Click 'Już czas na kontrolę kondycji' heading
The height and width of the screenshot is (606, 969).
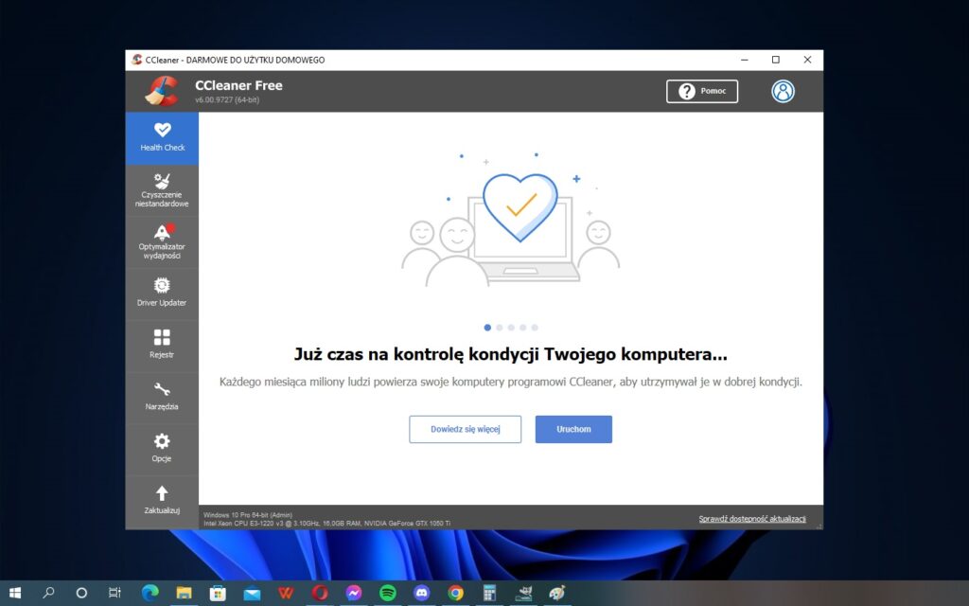pyautogui.click(x=510, y=354)
